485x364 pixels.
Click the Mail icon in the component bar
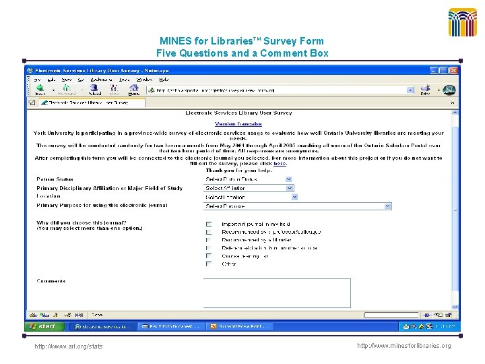pyautogui.click(x=44, y=315)
